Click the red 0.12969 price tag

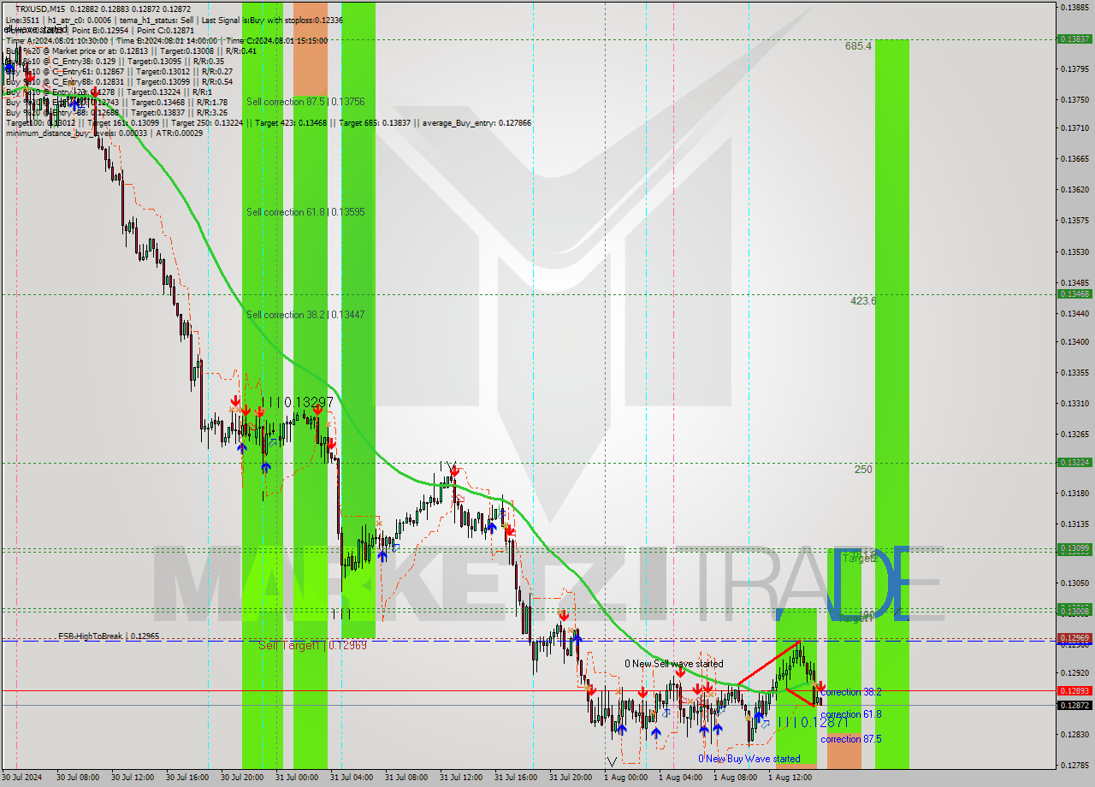[x=1074, y=638]
